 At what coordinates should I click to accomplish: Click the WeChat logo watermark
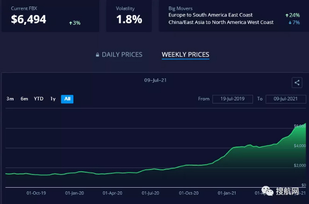(x=266, y=190)
